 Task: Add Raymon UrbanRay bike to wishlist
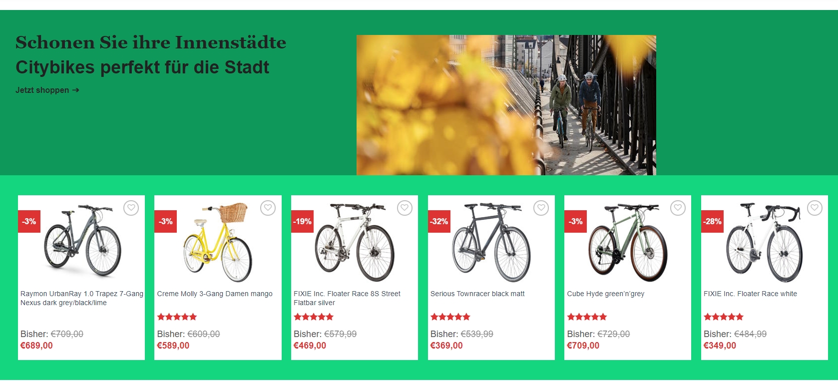coord(131,208)
